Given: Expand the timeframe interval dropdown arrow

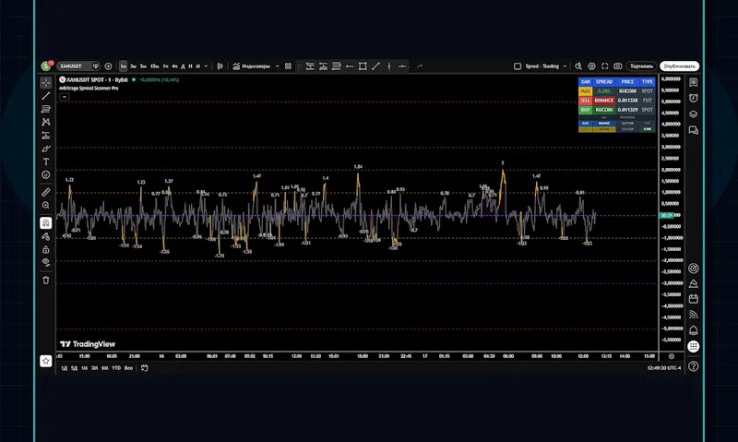Looking at the screenshot, I should click(x=206, y=66).
